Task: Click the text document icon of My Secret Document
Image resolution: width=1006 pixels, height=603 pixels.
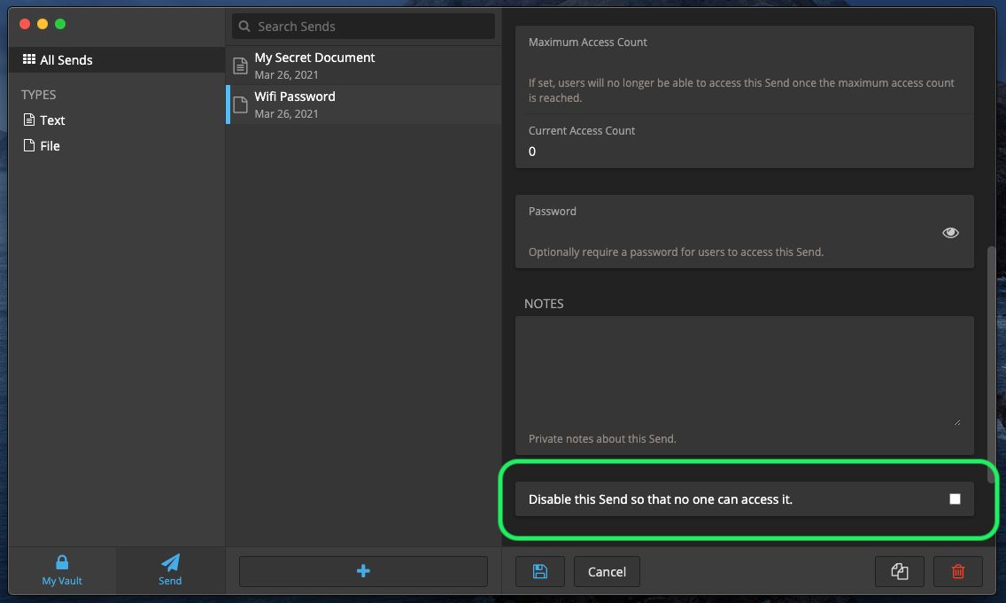Action: click(x=240, y=66)
